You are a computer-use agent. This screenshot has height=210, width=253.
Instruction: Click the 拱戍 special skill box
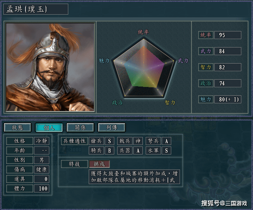[x=99, y=164]
